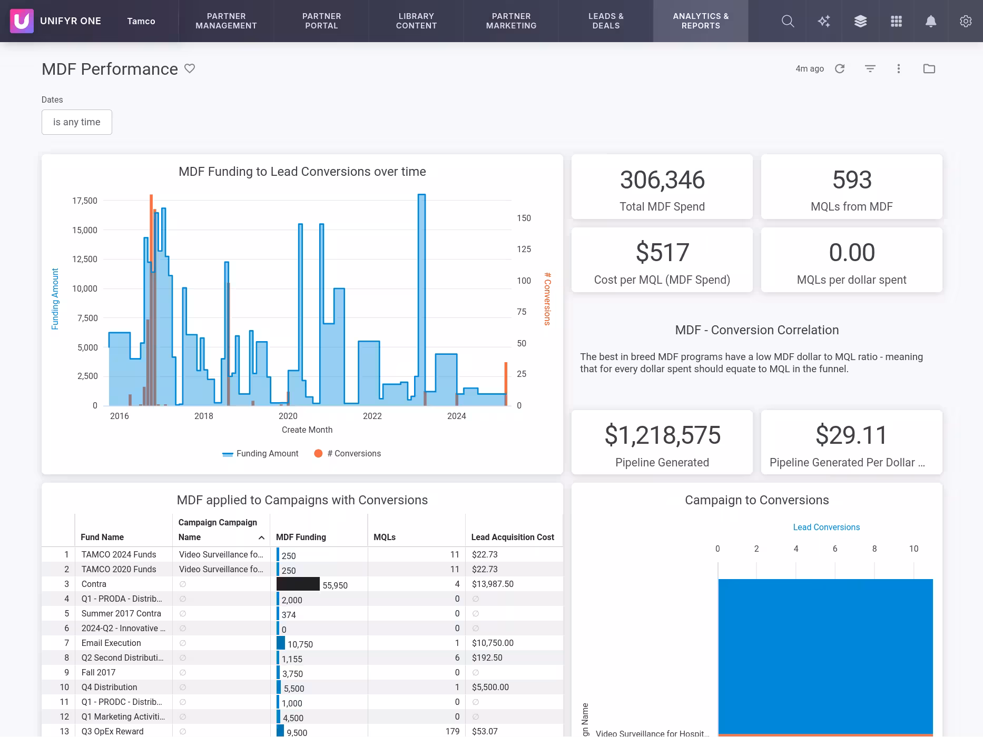Launch the AI assistant sparkle icon
This screenshot has height=737, width=983.
pos(823,21)
